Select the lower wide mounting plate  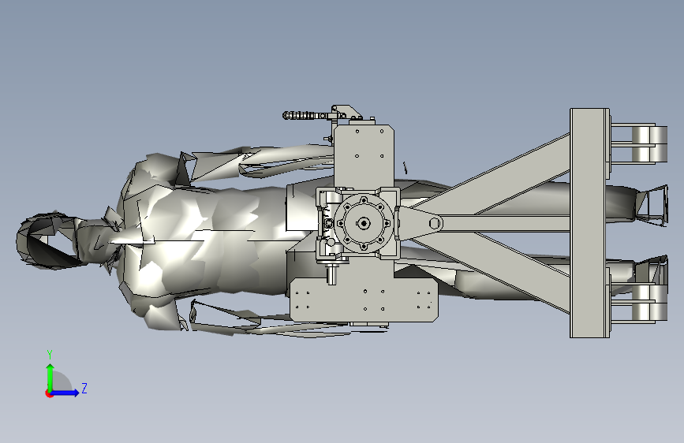[364, 300]
